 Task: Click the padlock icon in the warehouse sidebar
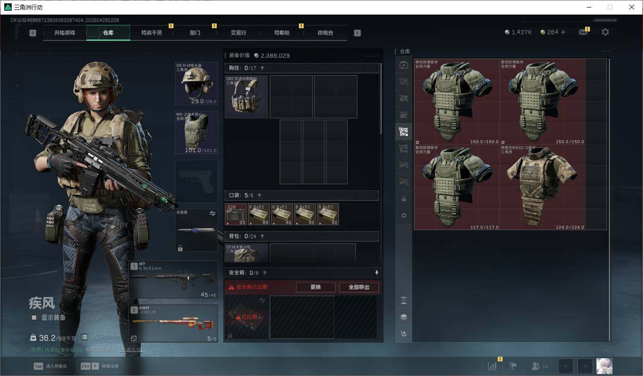tap(403, 199)
